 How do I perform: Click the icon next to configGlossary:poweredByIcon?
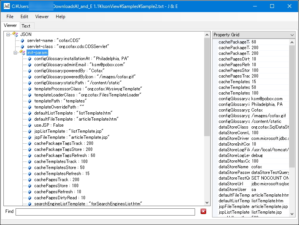coord(30,77)
